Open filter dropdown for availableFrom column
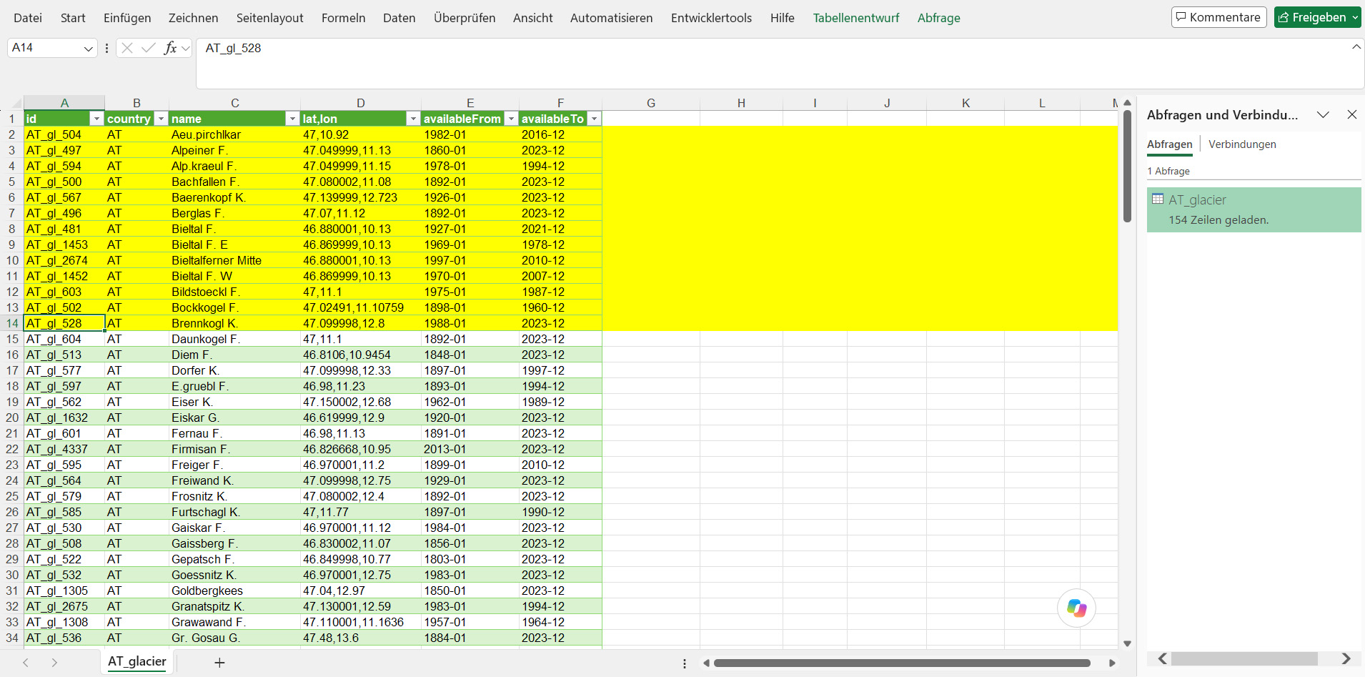 [511, 119]
